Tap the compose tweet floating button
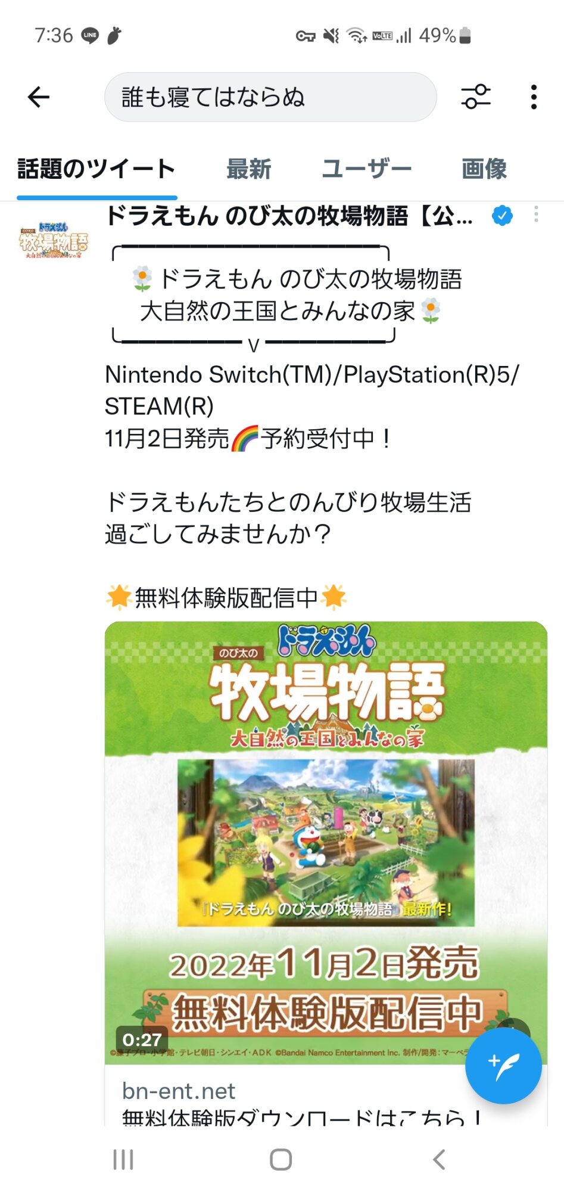This screenshot has width=564, height=1192. coord(503,1065)
